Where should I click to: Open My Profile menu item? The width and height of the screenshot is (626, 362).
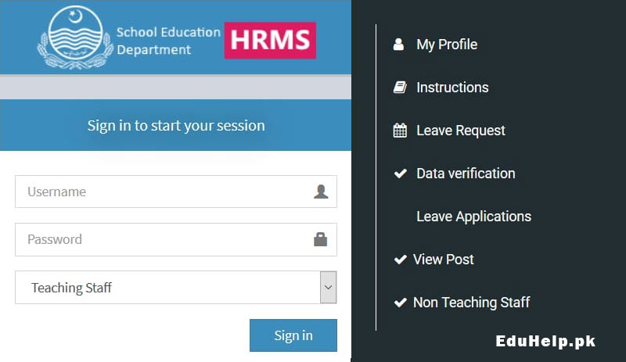447,45
